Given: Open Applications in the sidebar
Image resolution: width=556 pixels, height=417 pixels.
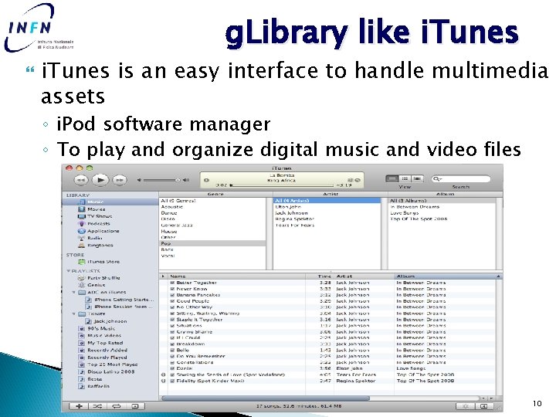Looking at the screenshot, I should [x=110, y=231].
